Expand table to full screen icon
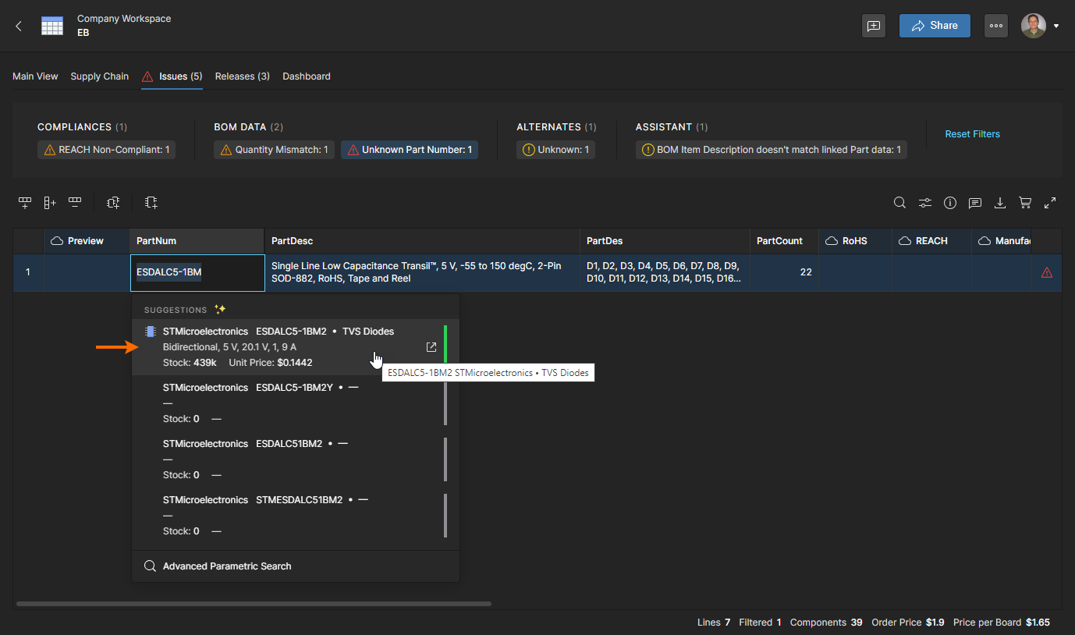The width and height of the screenshot is (1075, 635). [1050, 203]
